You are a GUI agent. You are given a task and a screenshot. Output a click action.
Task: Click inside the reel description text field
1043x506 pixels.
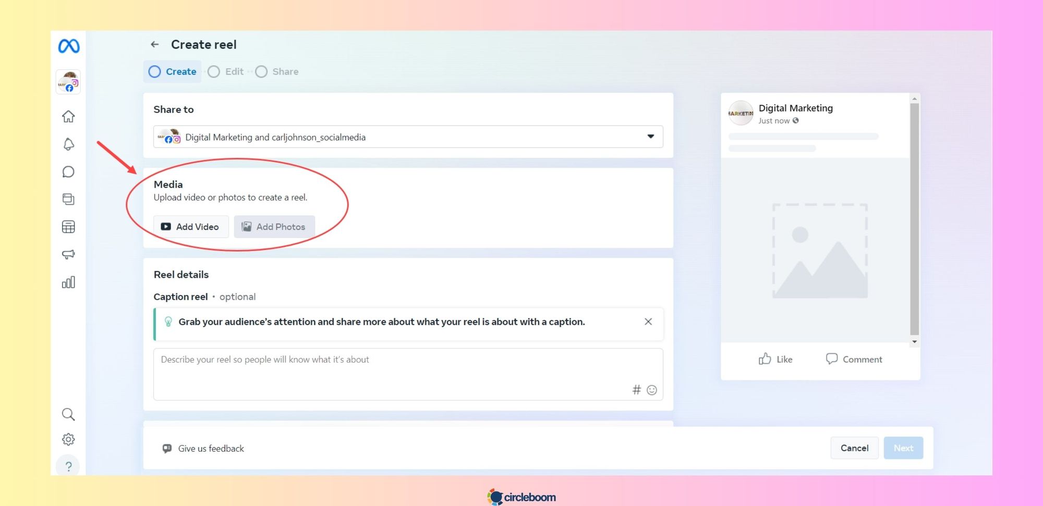coord(365,365)
